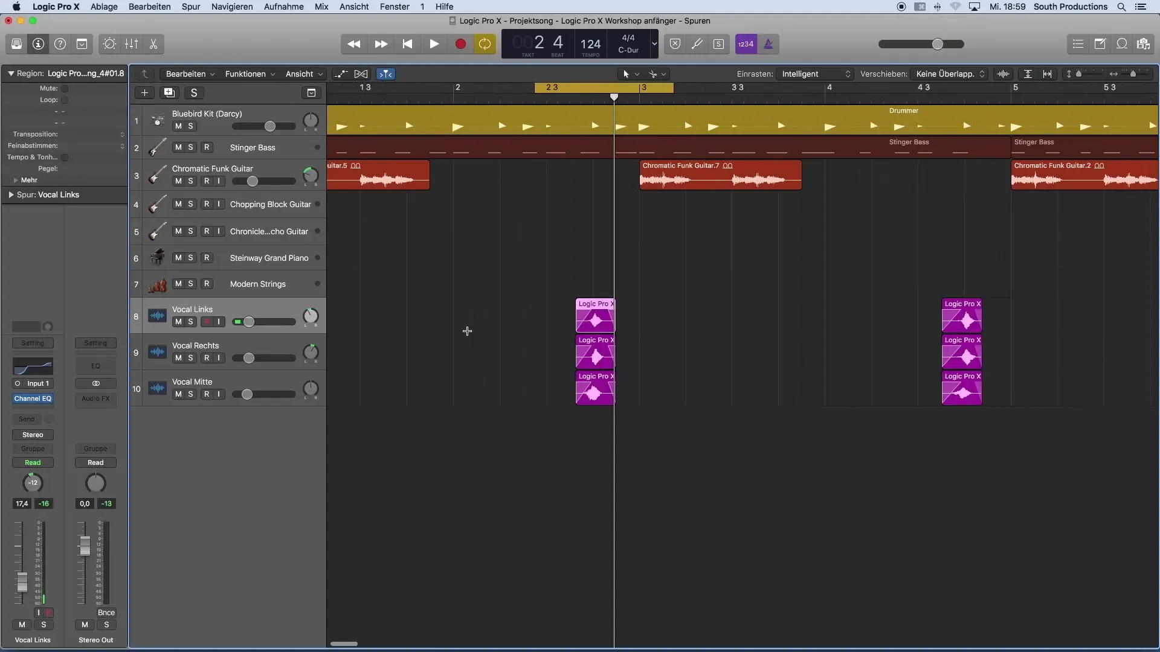Open the Ansicht dropdown in tracks area
The width and height of the screenshot is (1160, 652).
[304, 74]
